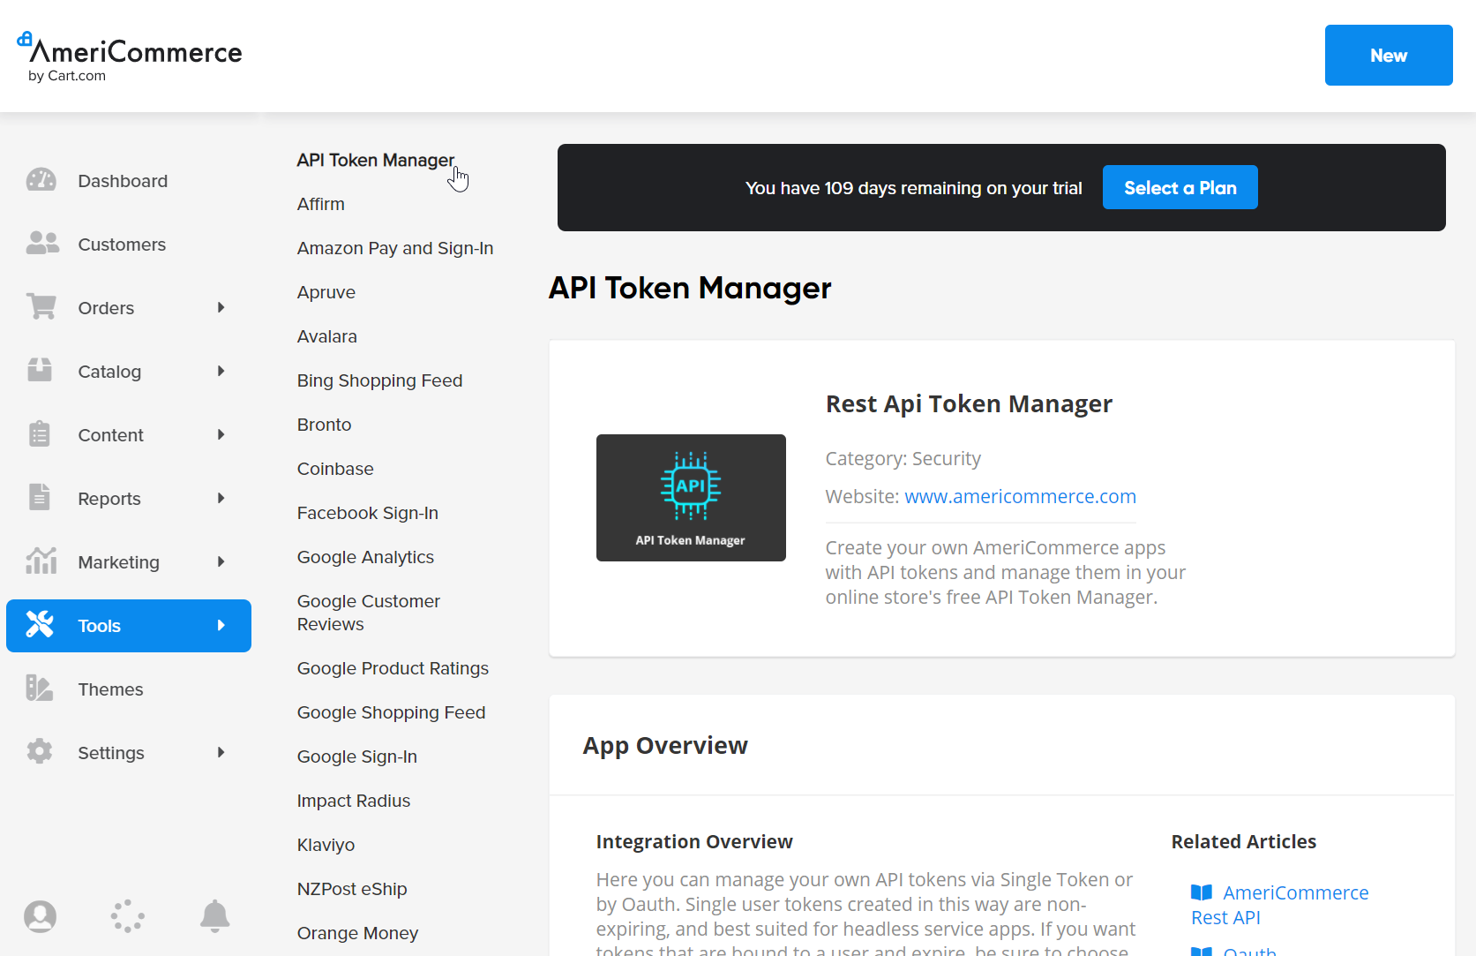Open the Apruve app entry
1476x956 pixels.
(x=326, y=292)
